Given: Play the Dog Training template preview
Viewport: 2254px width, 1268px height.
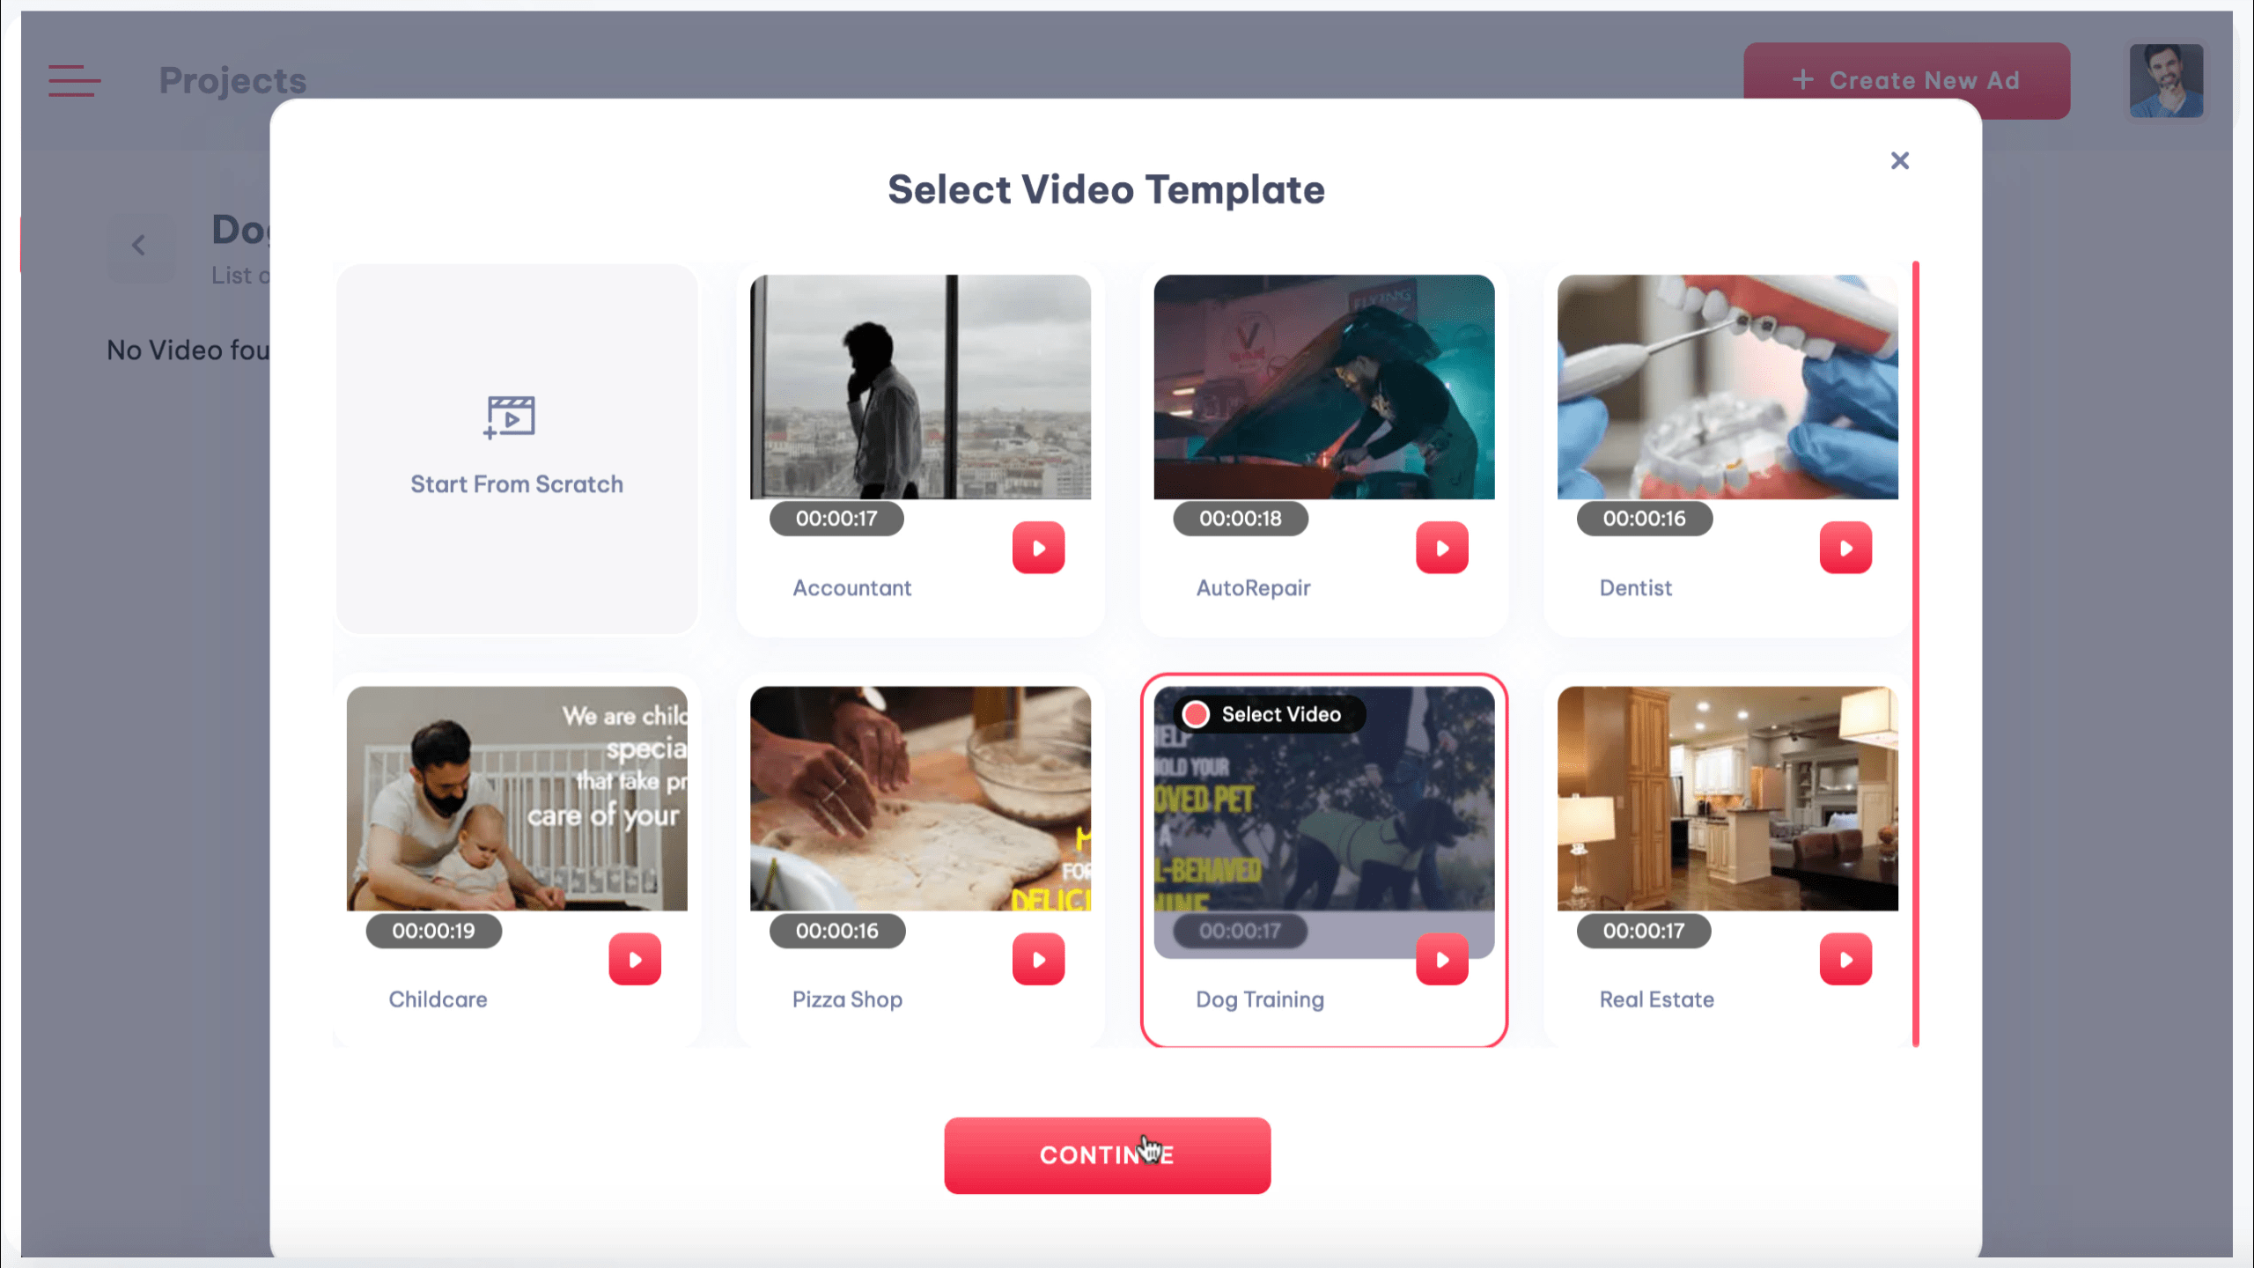Looking at the screenshot, I should [x=1441, y=959].
